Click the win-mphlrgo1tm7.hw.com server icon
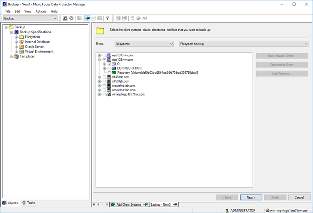The image size is (313, 213). pos(109,94)
